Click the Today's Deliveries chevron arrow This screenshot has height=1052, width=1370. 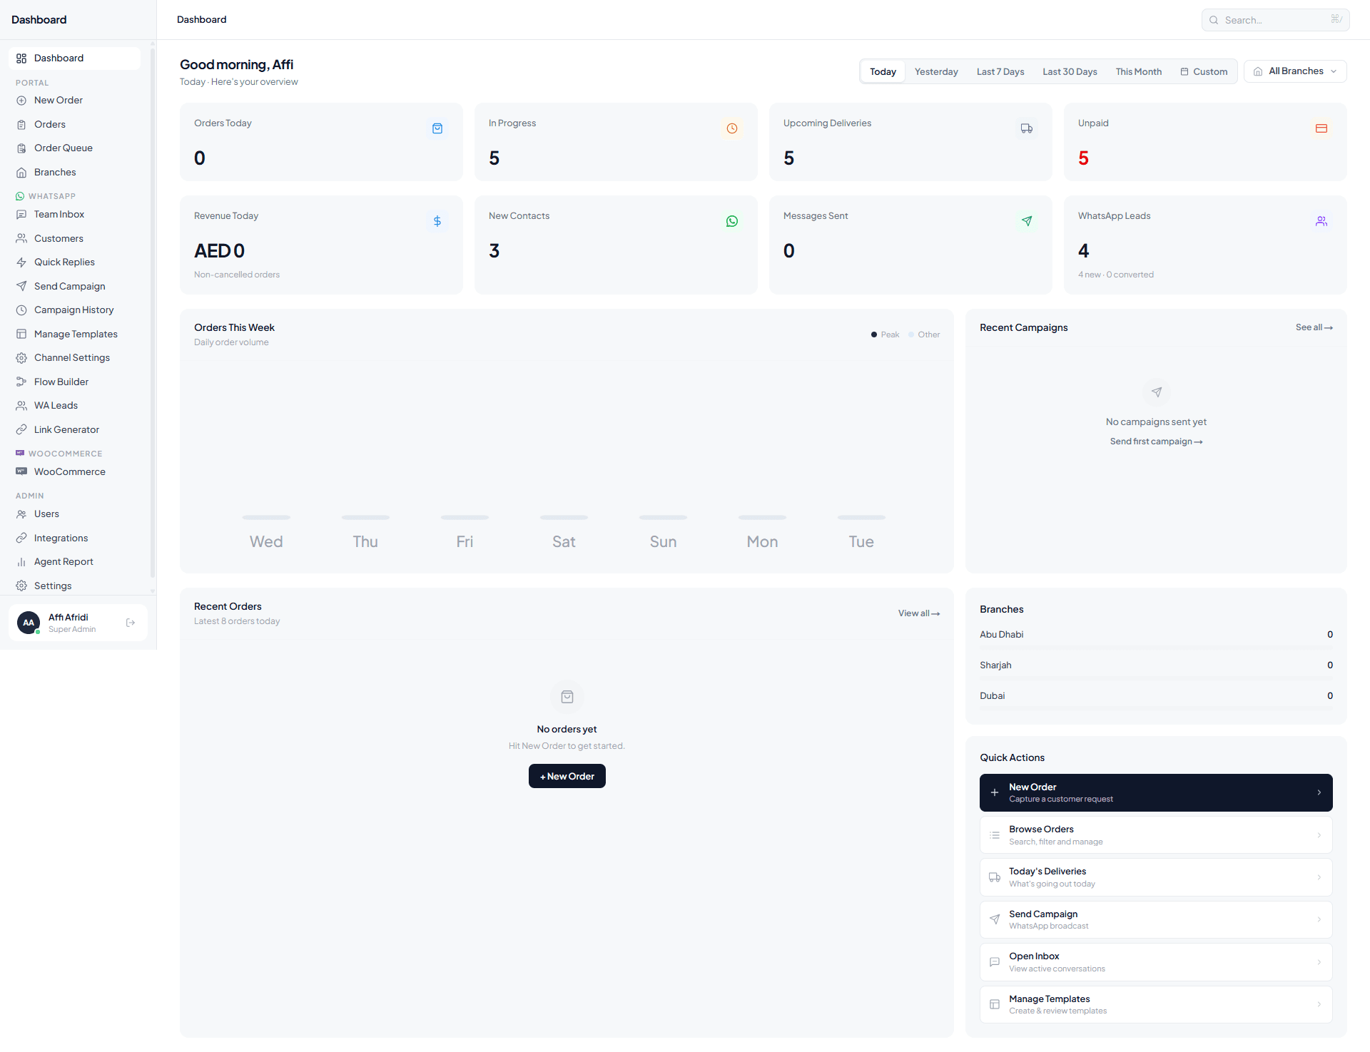point(1319,877)
